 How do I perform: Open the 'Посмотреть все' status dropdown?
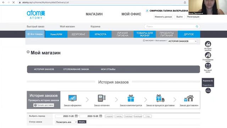(x=66, y=122)
